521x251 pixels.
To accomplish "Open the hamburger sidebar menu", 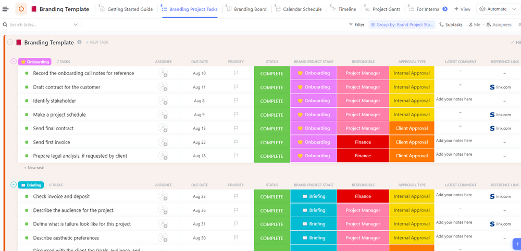I will point(6,9).
